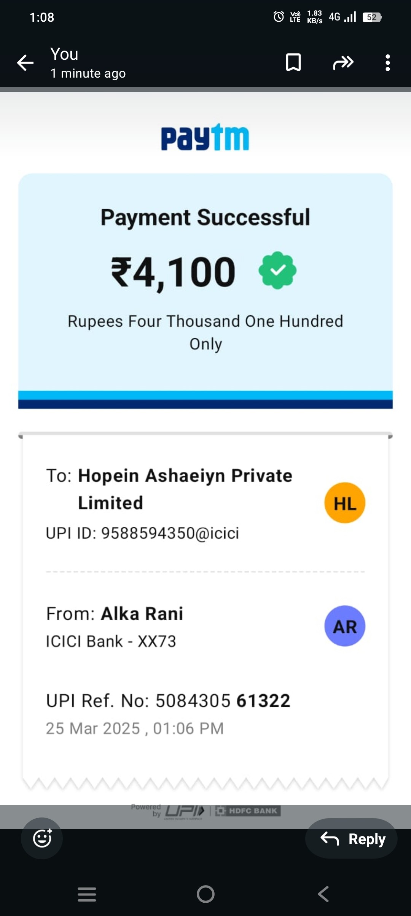Tap the HL recipient avatar
The width and height of the screenshot is (411, 916).
pyautogui.click(x=345, y=503)
